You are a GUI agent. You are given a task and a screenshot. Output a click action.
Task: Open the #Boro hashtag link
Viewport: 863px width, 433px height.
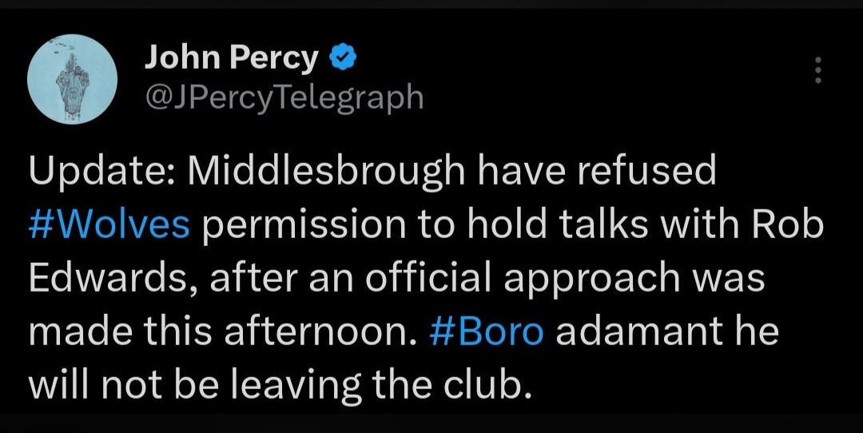pyautogui.click(x=487, y=332)
